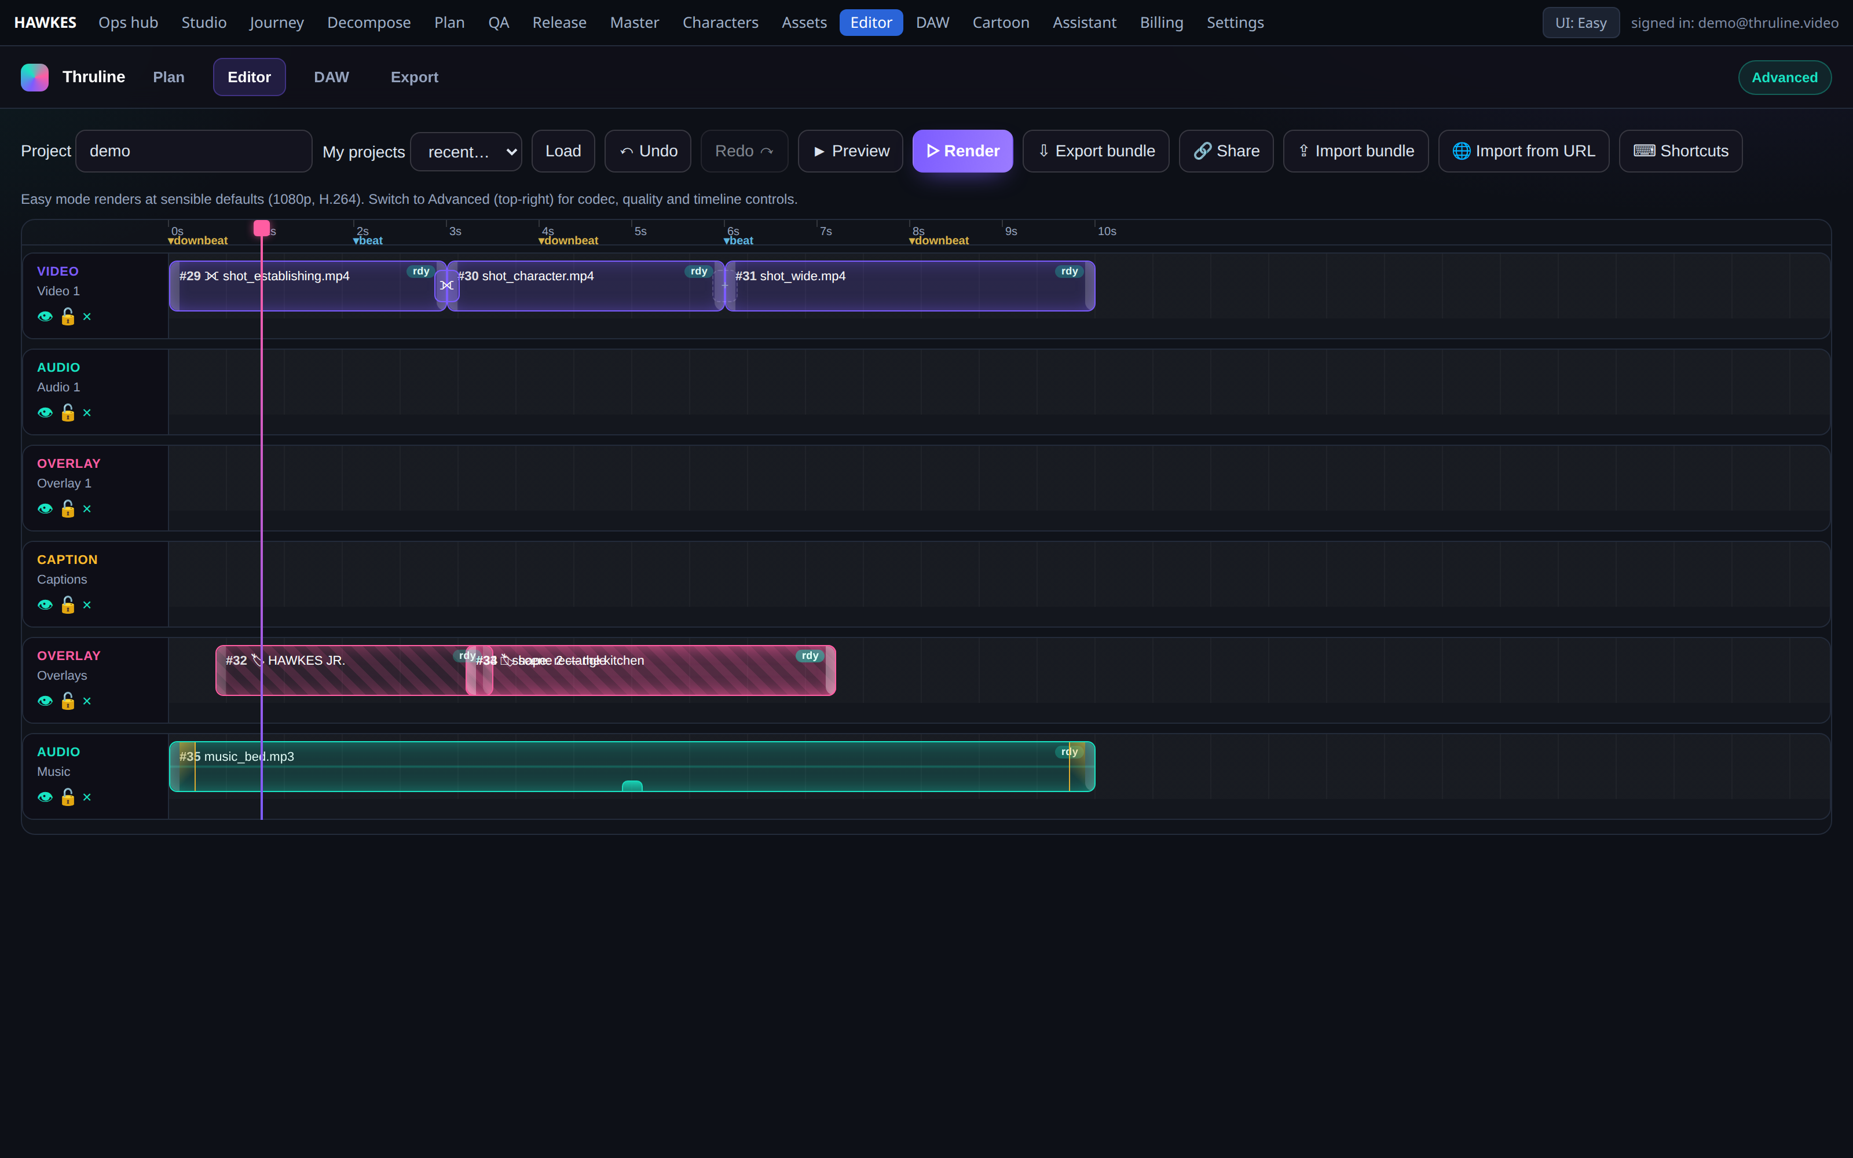Open Import from URL

(x=1524, y=151)
